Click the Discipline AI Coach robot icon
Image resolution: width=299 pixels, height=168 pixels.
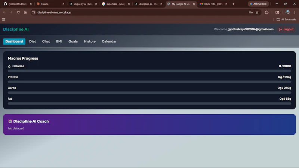click(10, 121)
